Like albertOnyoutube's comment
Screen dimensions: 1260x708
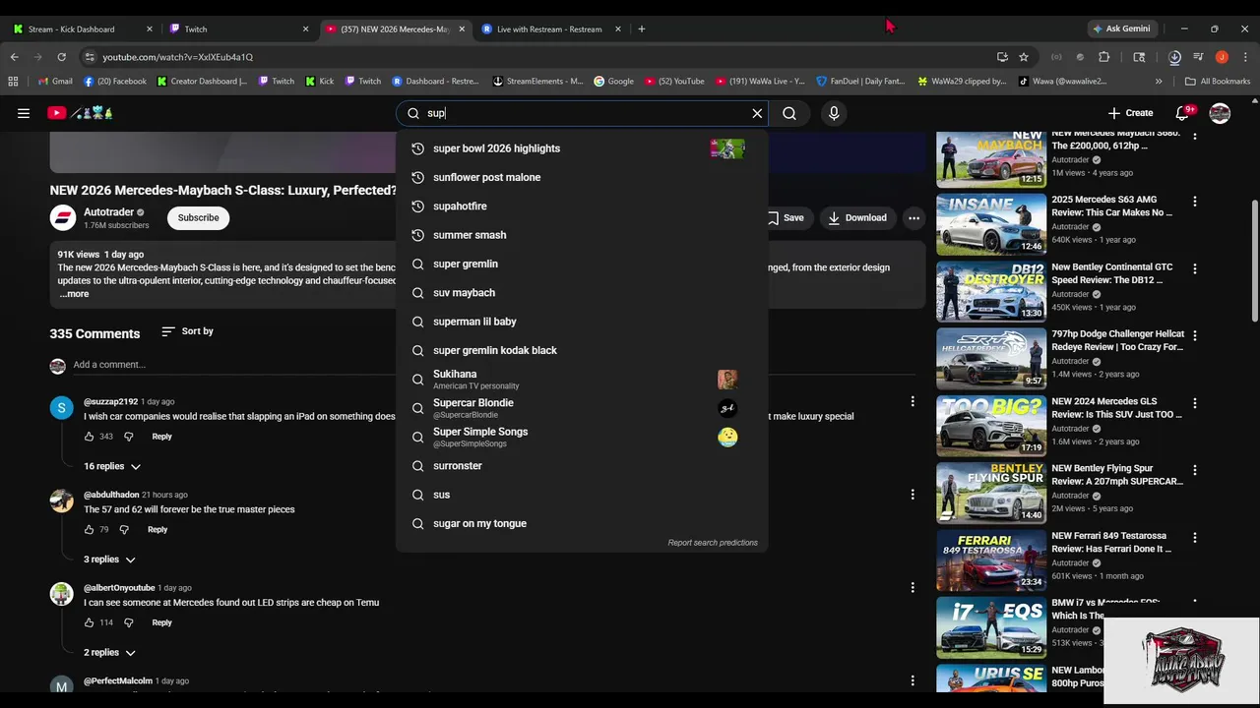pos(90,622)
